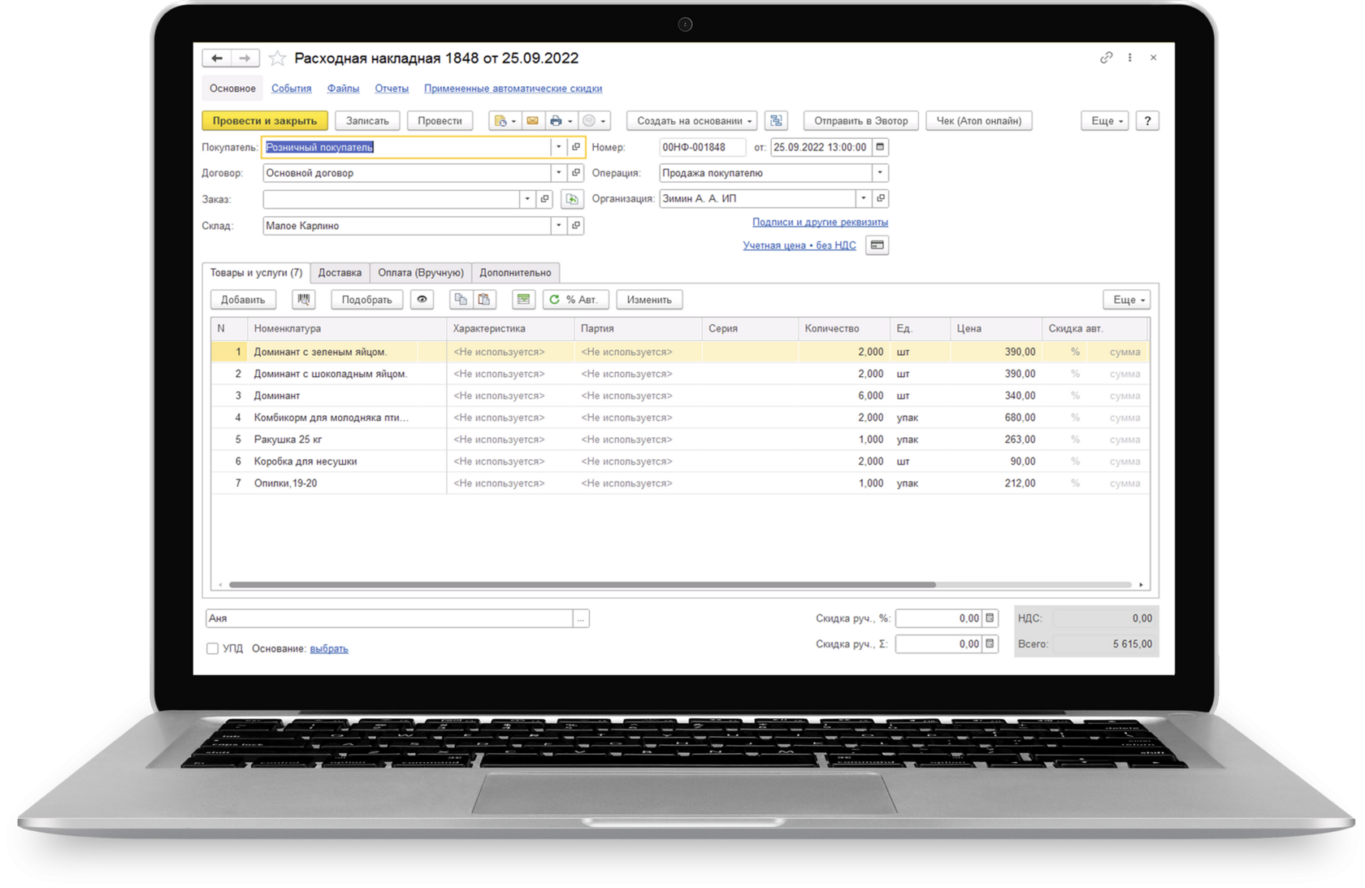
Task: Open the Покупатель record via its open icon
Action: [x=576, y=147]
